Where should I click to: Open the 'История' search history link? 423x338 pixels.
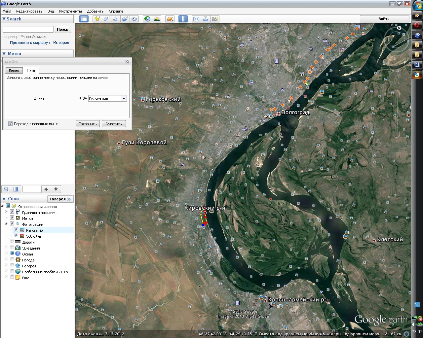61,43
